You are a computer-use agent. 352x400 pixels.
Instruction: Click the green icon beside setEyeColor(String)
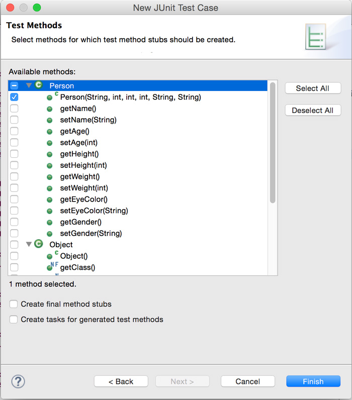point(50,211)
